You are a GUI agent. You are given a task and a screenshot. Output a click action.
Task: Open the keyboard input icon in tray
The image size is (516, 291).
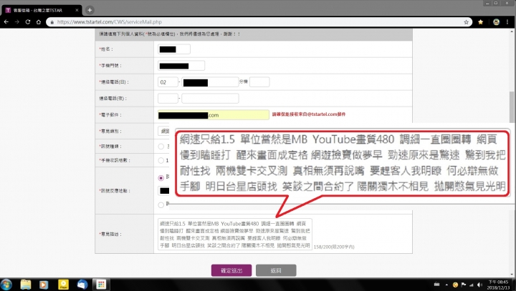pyautogui.click(x=436, y=285)
